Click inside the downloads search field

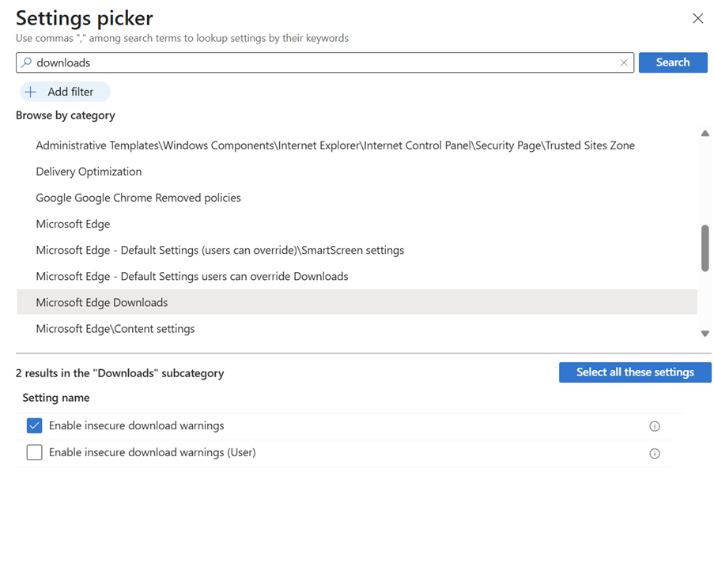pyautogui.click(x=316, y=62)
